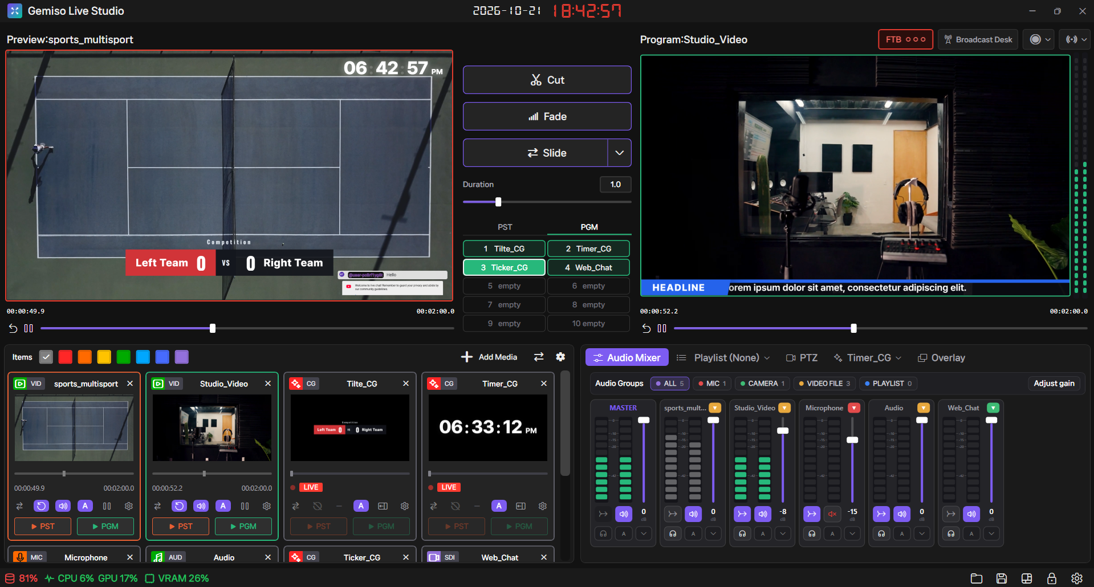The image size is (1094, 587).
Task: Open the project folder icon in status bar
Action: pyautogui.click(x=977, y=578)
